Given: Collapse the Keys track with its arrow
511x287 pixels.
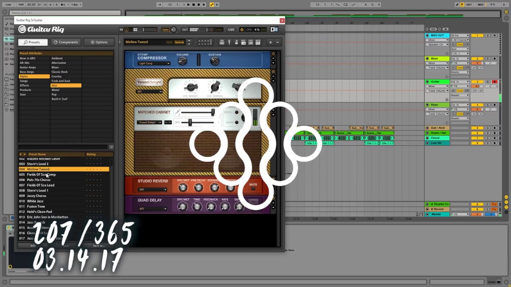Looking at the screenshot, I should [x=427, y=105].
